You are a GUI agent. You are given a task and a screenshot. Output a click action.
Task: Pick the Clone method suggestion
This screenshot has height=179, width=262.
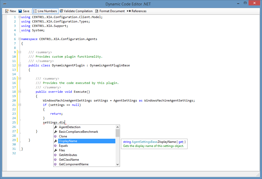click(84, 136)
